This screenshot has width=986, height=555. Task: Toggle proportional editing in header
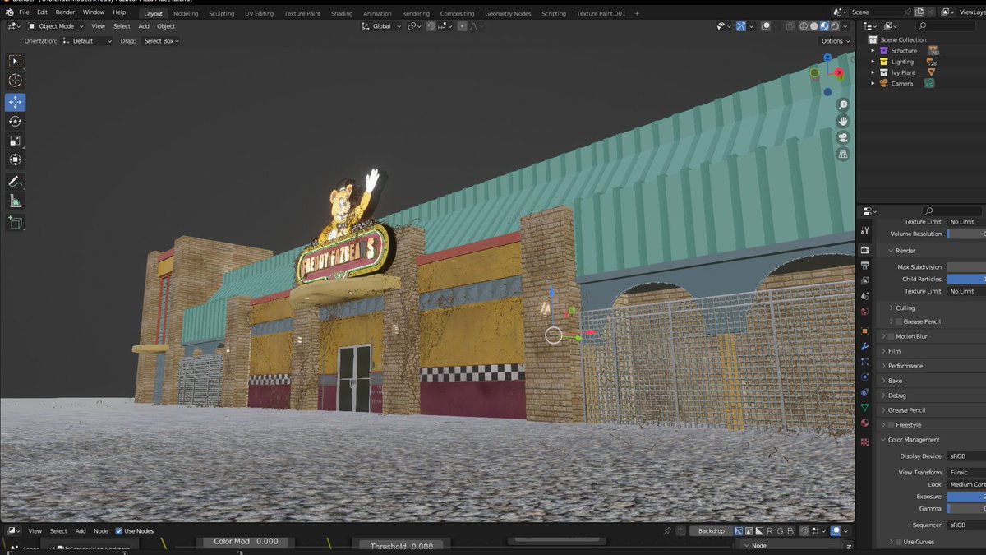coord(462,26)
